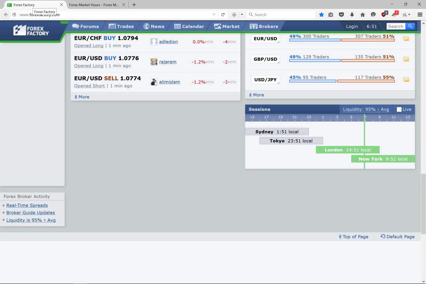The image size is (426, 284).
Task: Click the Top of Page link
Action: pyautogui.click(x=353, y=237)
